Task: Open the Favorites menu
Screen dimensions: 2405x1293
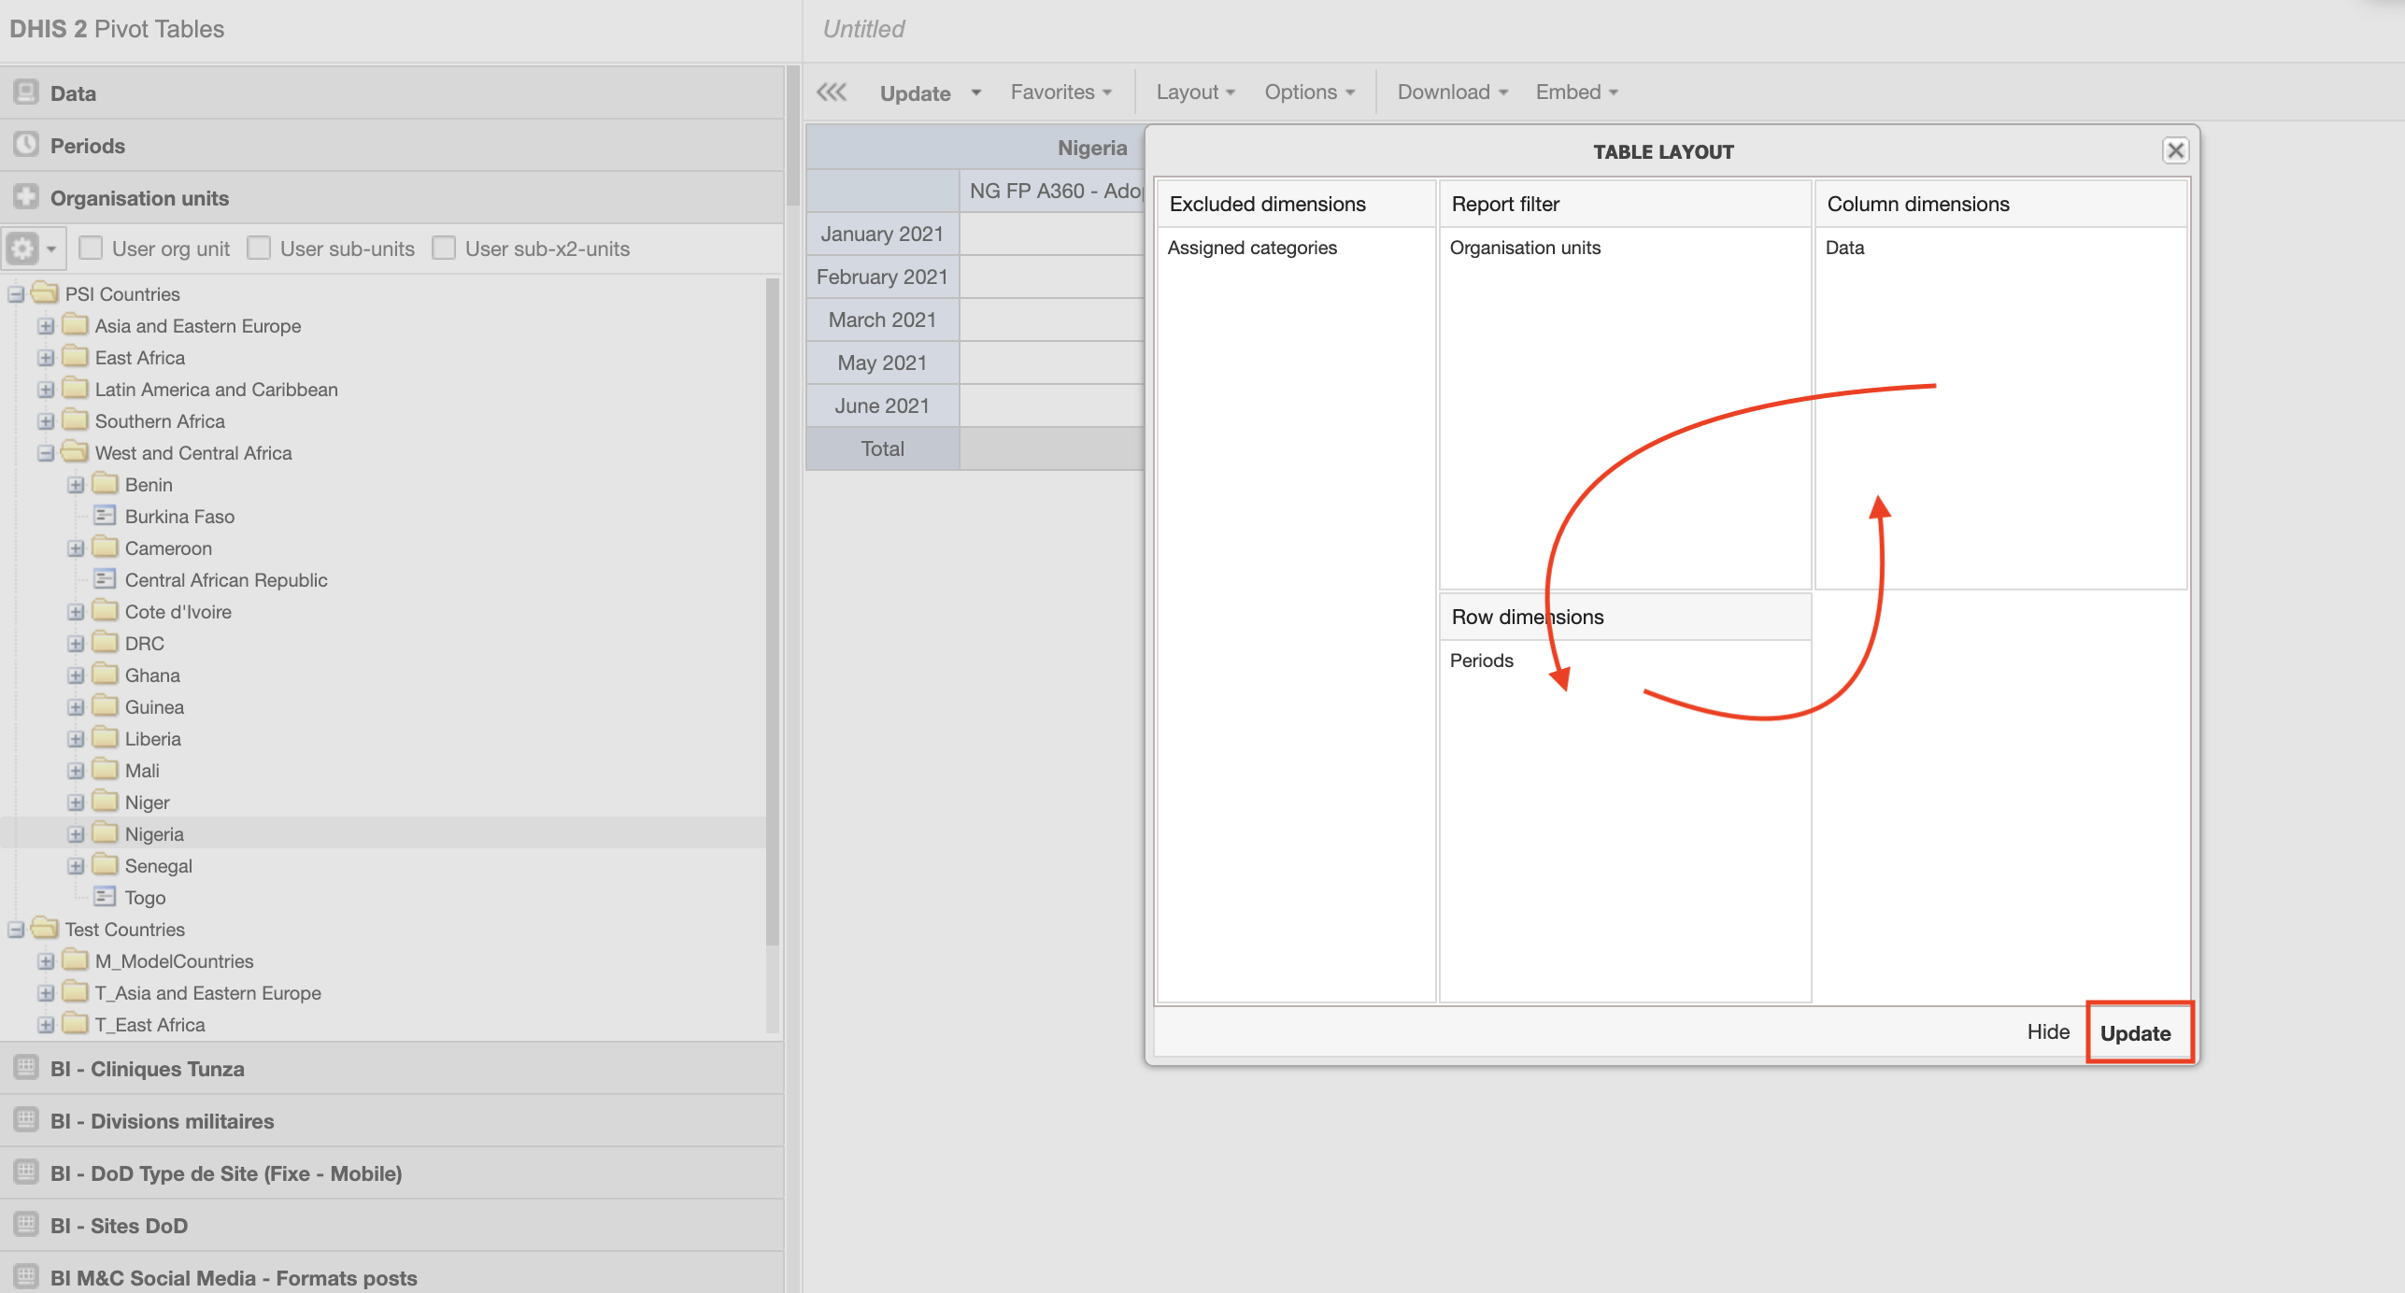Action: click(x=1060, y=92)
